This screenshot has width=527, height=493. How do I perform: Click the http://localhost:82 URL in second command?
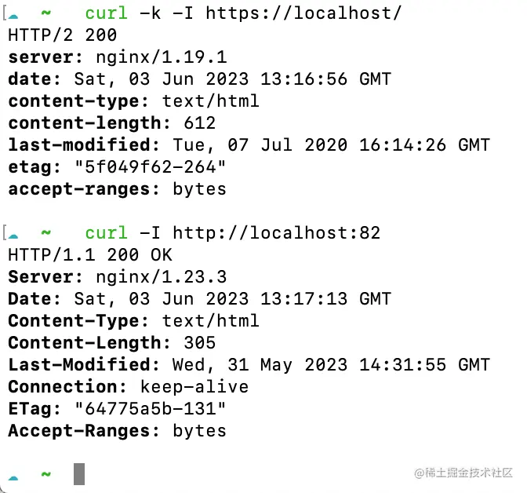pyautogui.click(x=276, y=233)
